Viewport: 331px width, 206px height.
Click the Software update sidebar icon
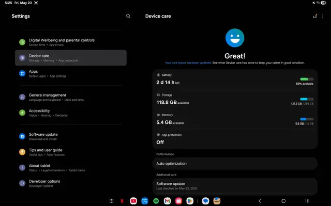pos(22,136)
